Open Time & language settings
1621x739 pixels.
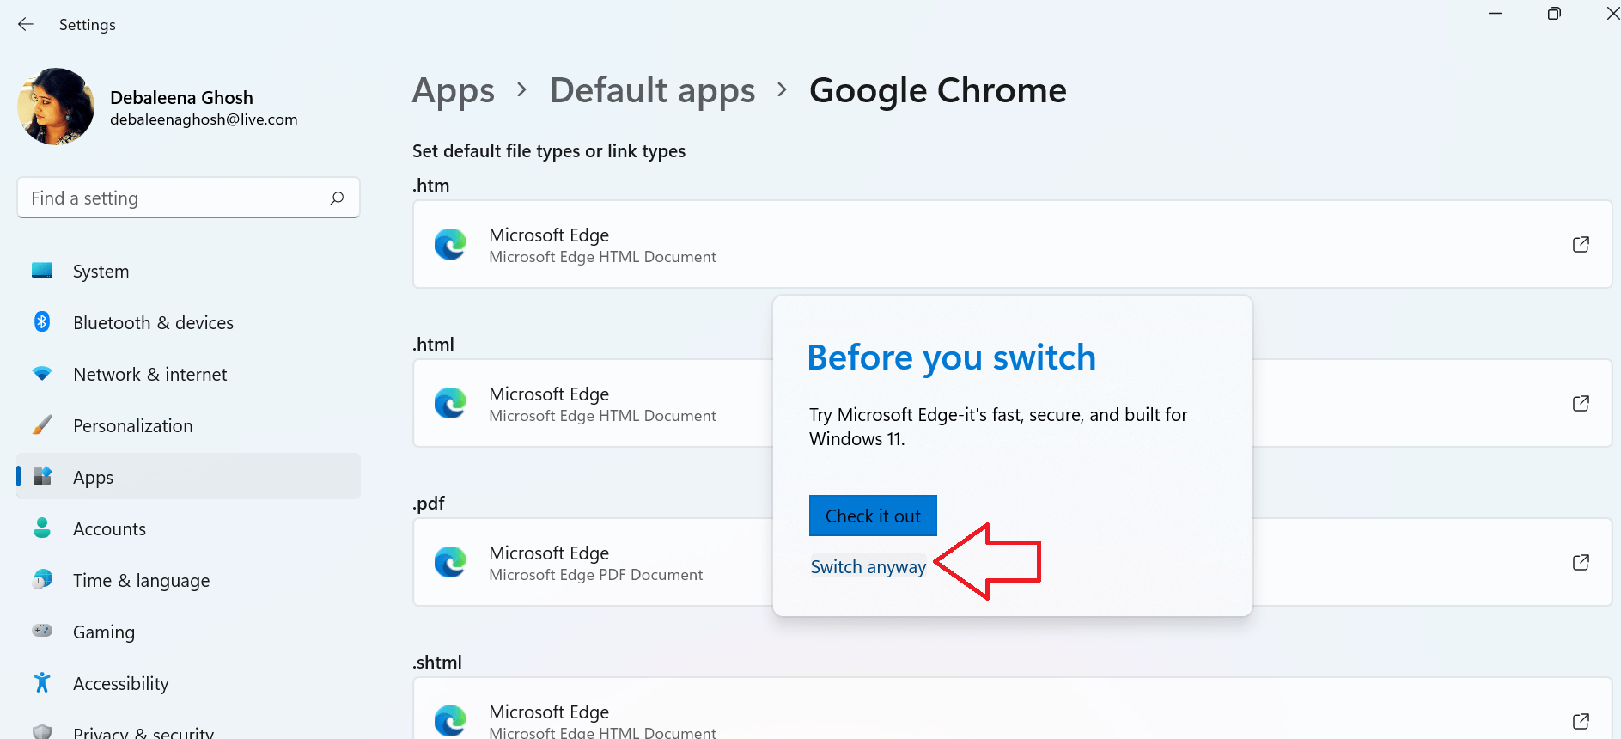tap(141, 581)
